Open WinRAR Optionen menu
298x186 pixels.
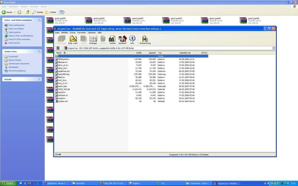pos(92,33)
